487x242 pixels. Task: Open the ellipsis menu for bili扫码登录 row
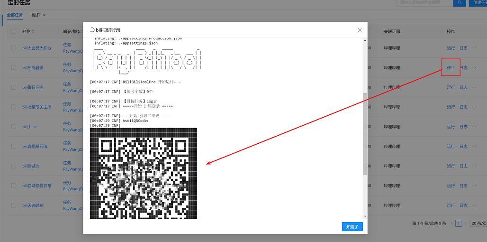tap(474, 68)
